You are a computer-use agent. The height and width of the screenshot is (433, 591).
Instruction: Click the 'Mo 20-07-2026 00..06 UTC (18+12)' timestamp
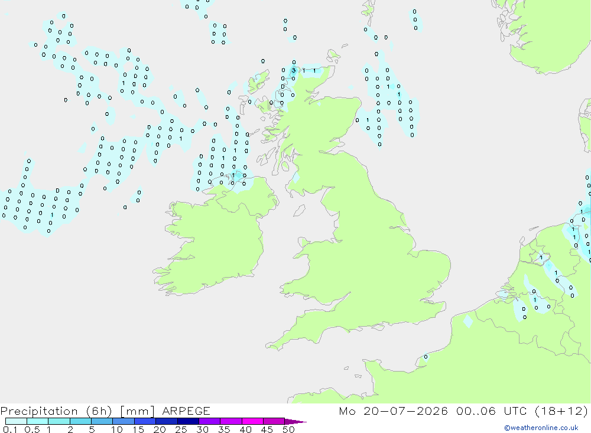tap(463, 411)
